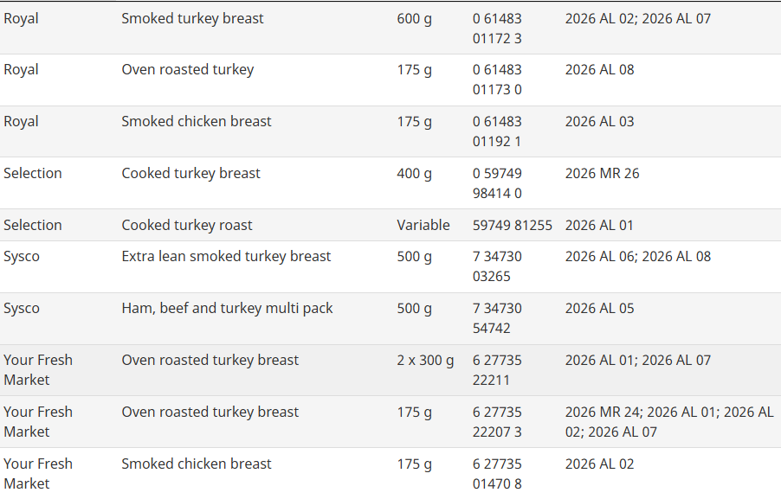This screenshot has height=499, width=781.
Task: Select UPC 59749 81255
Action: click(513, 225)
